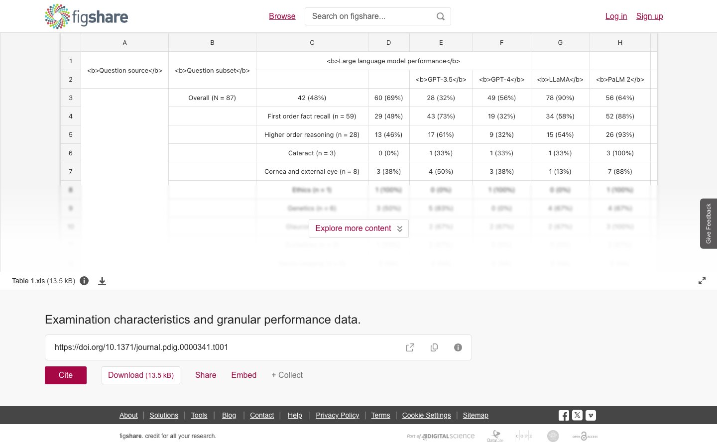The width and height of the screenshot is (717, 448).
Task: Open the Give Feedback side tab
Action: (709, 224)
